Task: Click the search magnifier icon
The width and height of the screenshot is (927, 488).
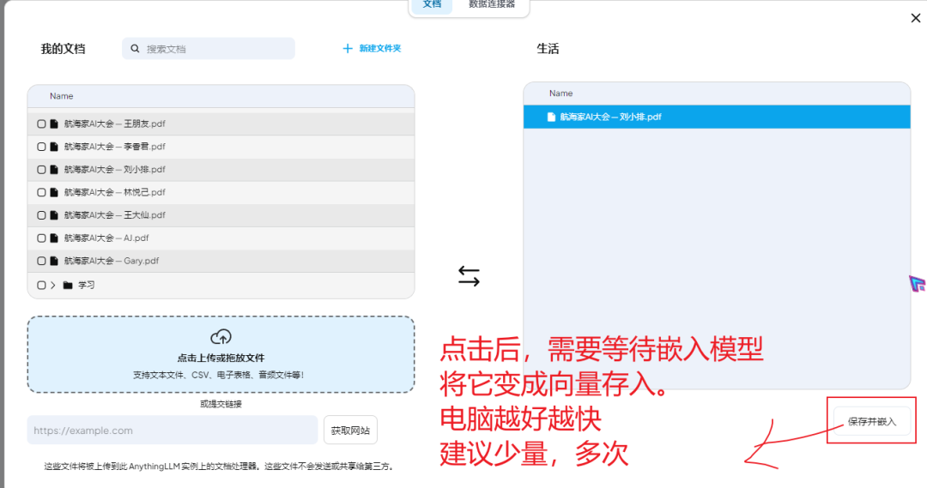Action: tap(135, 48)
